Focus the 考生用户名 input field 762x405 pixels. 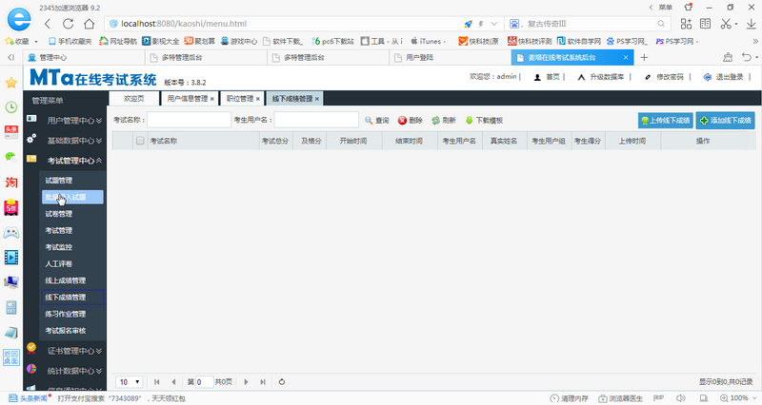(316, 120)
